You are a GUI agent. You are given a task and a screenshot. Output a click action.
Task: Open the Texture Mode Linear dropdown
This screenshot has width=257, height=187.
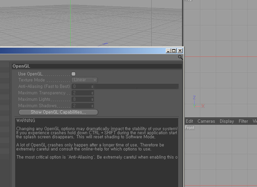pos(84,80)
